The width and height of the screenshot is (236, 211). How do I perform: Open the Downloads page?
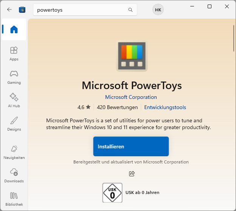14,175
